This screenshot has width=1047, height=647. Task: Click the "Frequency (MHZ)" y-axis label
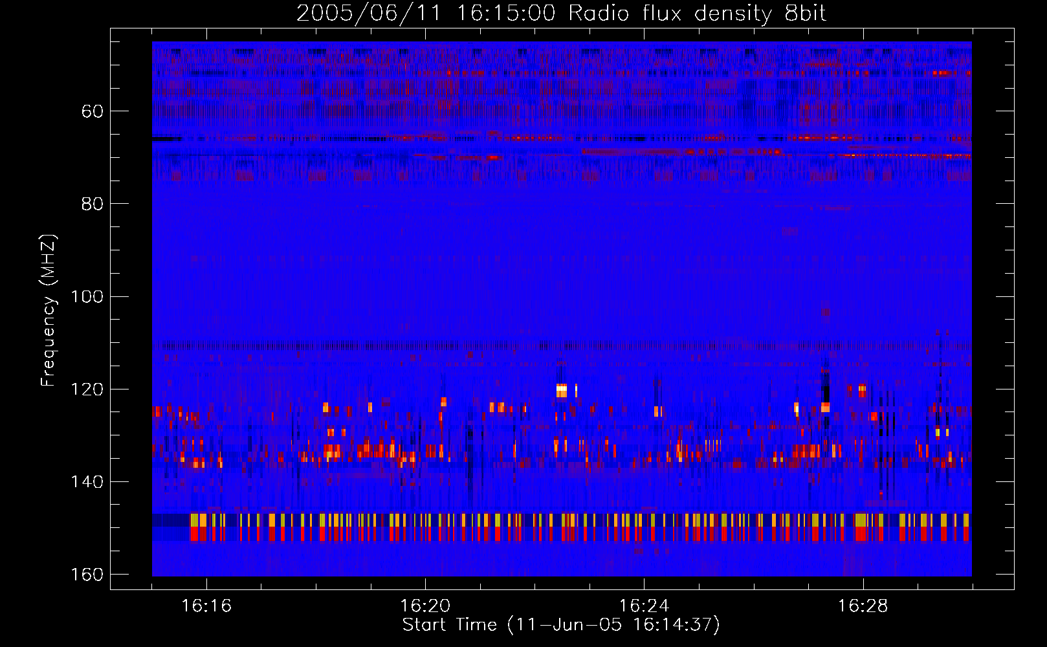point(49,310)
